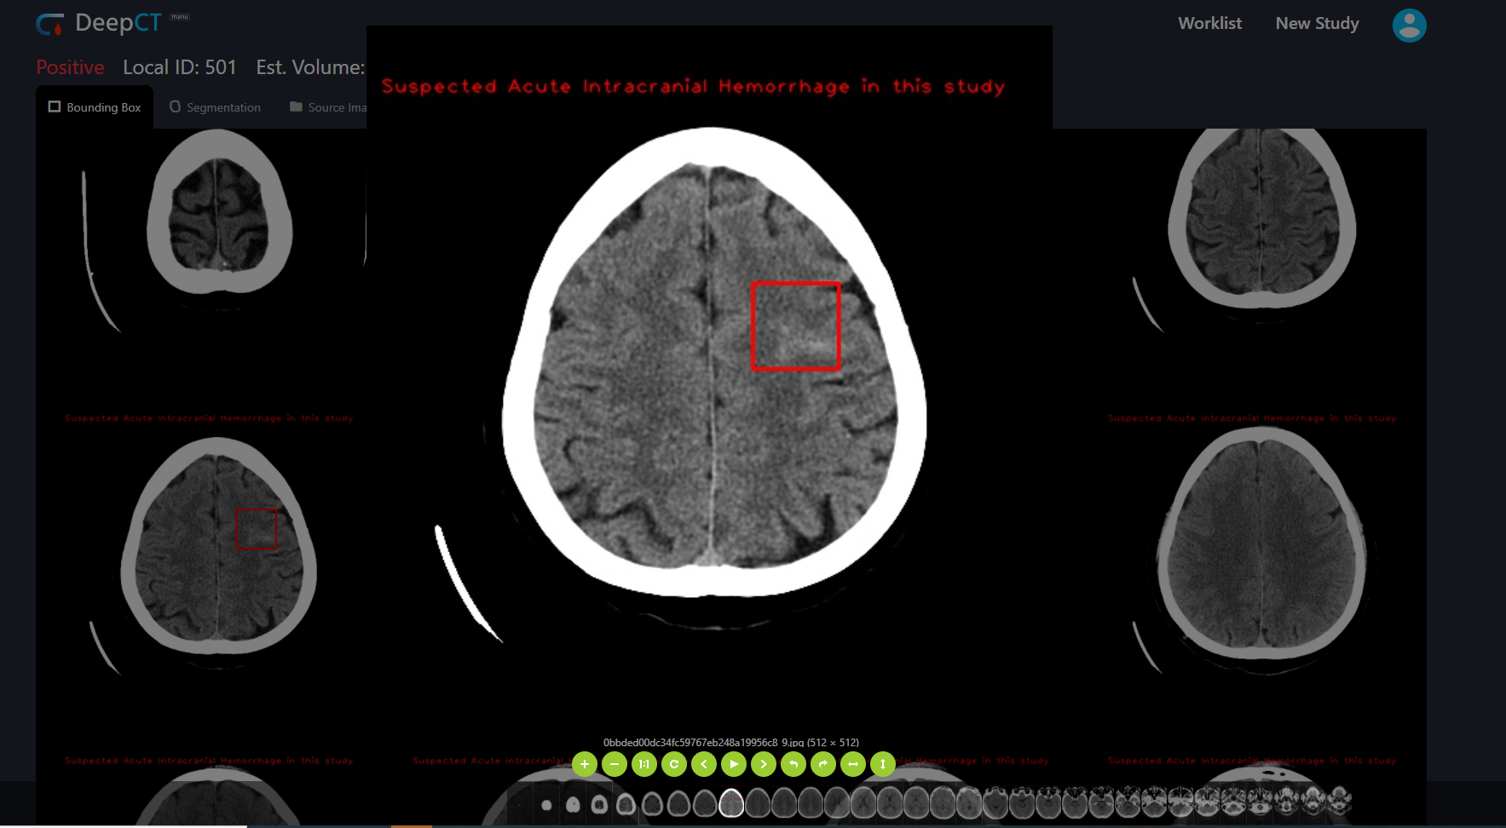1506x828 pixels.
Task: Rotate image clockwise
Action: [x=823, y=764]
